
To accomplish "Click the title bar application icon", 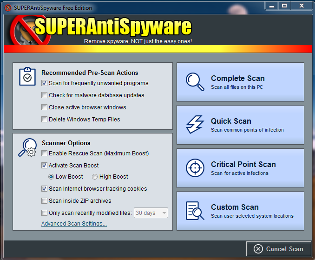I will click(8, 8).
